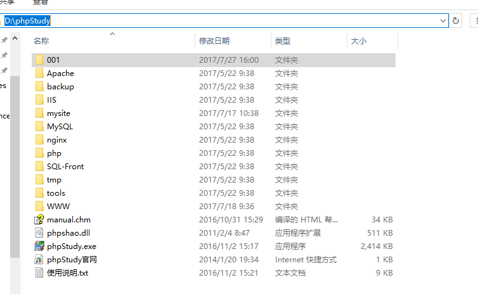Click the date 2014/1/20 19:34
The width and height of the screenshot is (478, 294).
pyautogui.click(x=229, y=260)
